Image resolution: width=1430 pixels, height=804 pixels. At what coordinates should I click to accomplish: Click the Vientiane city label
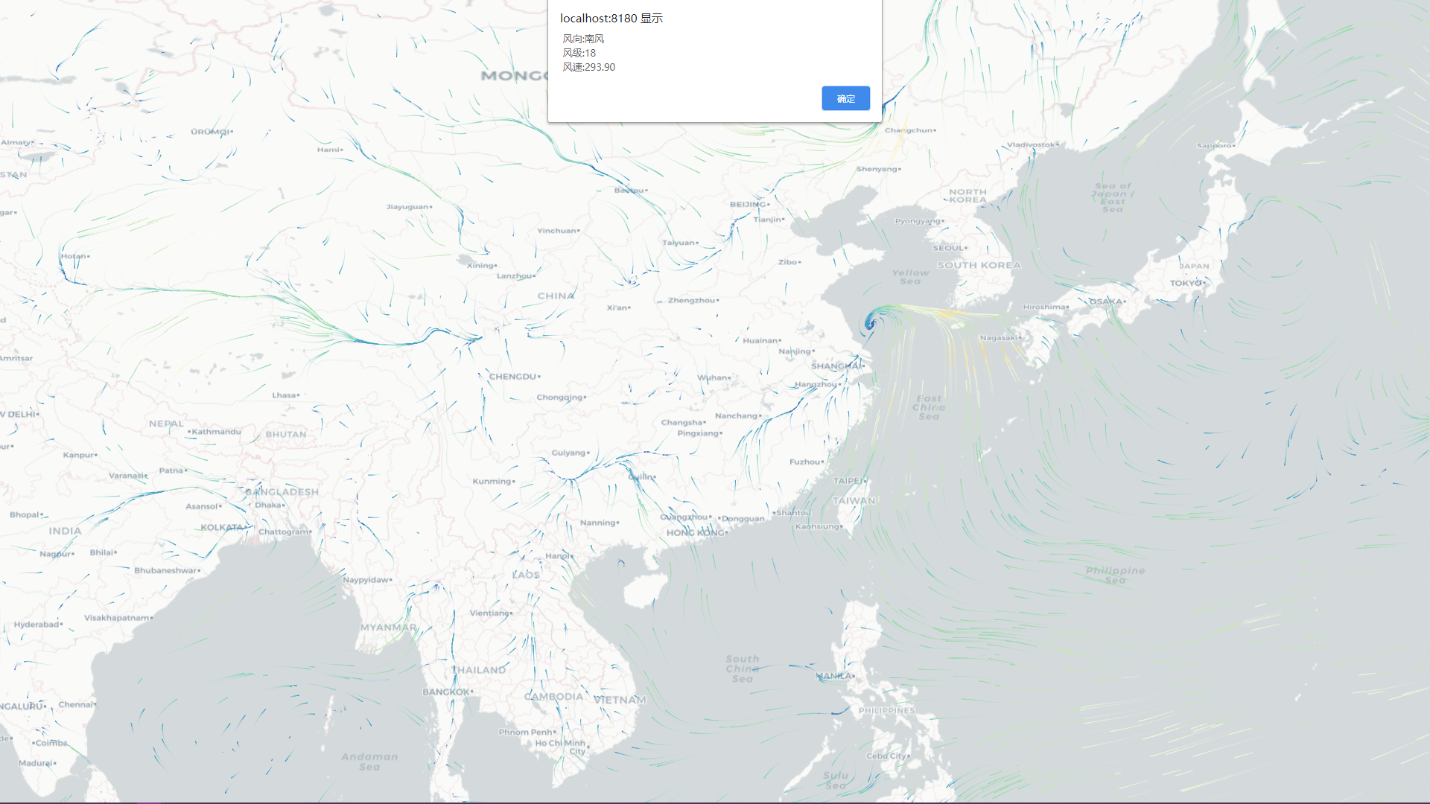pos(491,613)
